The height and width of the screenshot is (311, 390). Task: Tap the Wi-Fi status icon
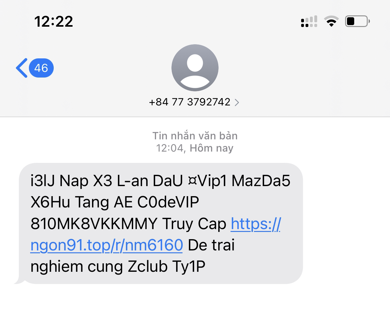[x=331, y=21]
